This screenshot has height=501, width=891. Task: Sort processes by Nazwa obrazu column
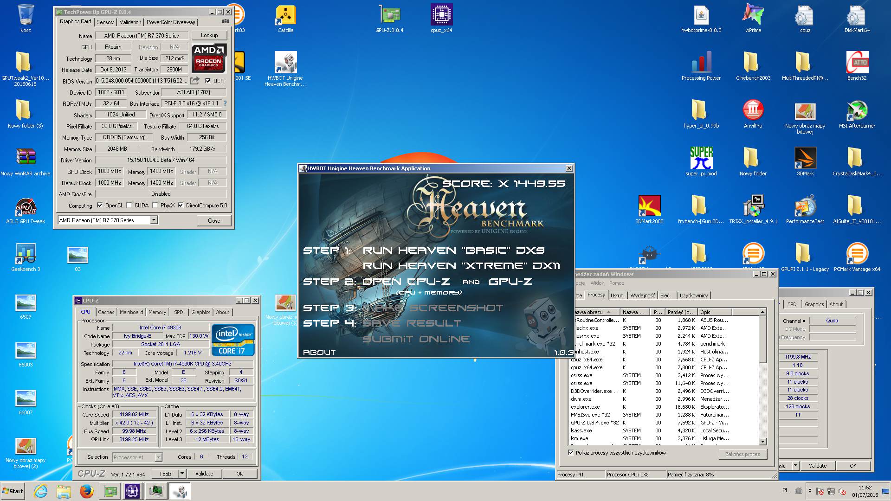pyautogui.click(x=595, y=312)
